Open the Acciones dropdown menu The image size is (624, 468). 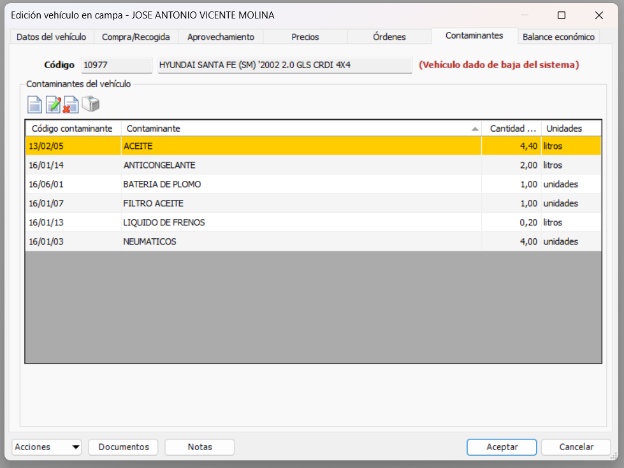point(46,447)
